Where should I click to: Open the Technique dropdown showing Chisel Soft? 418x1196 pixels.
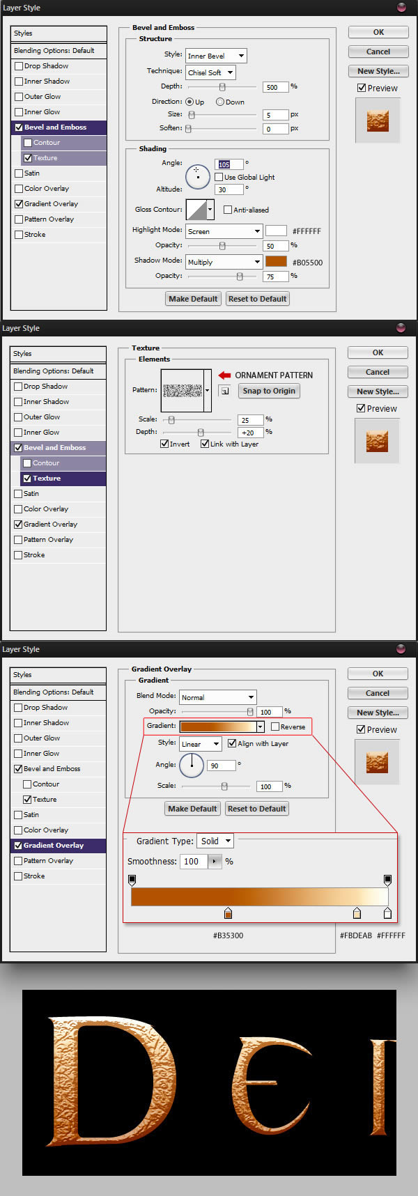(210, 72)
